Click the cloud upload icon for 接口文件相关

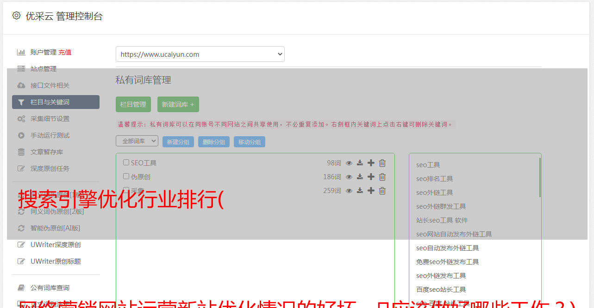pyautogui.click(x=21, y=85)
